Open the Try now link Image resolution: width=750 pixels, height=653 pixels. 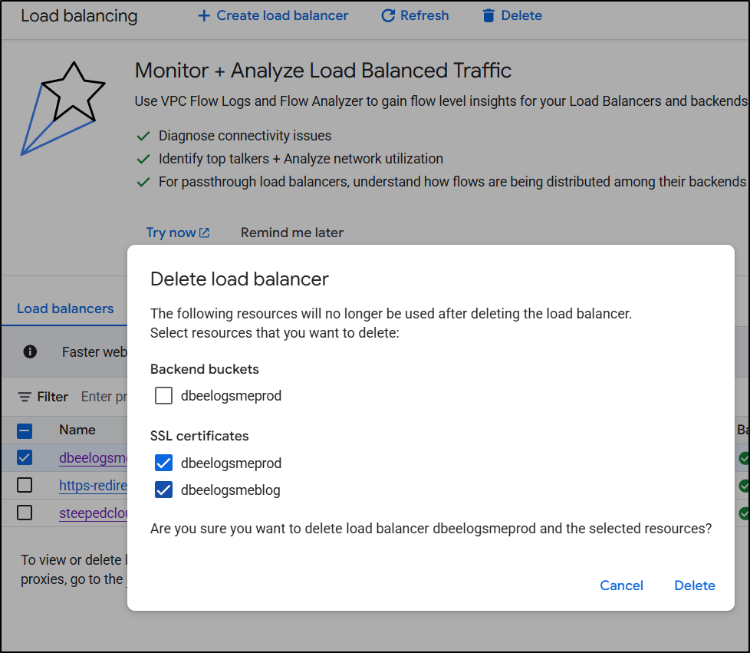(171, 233)
